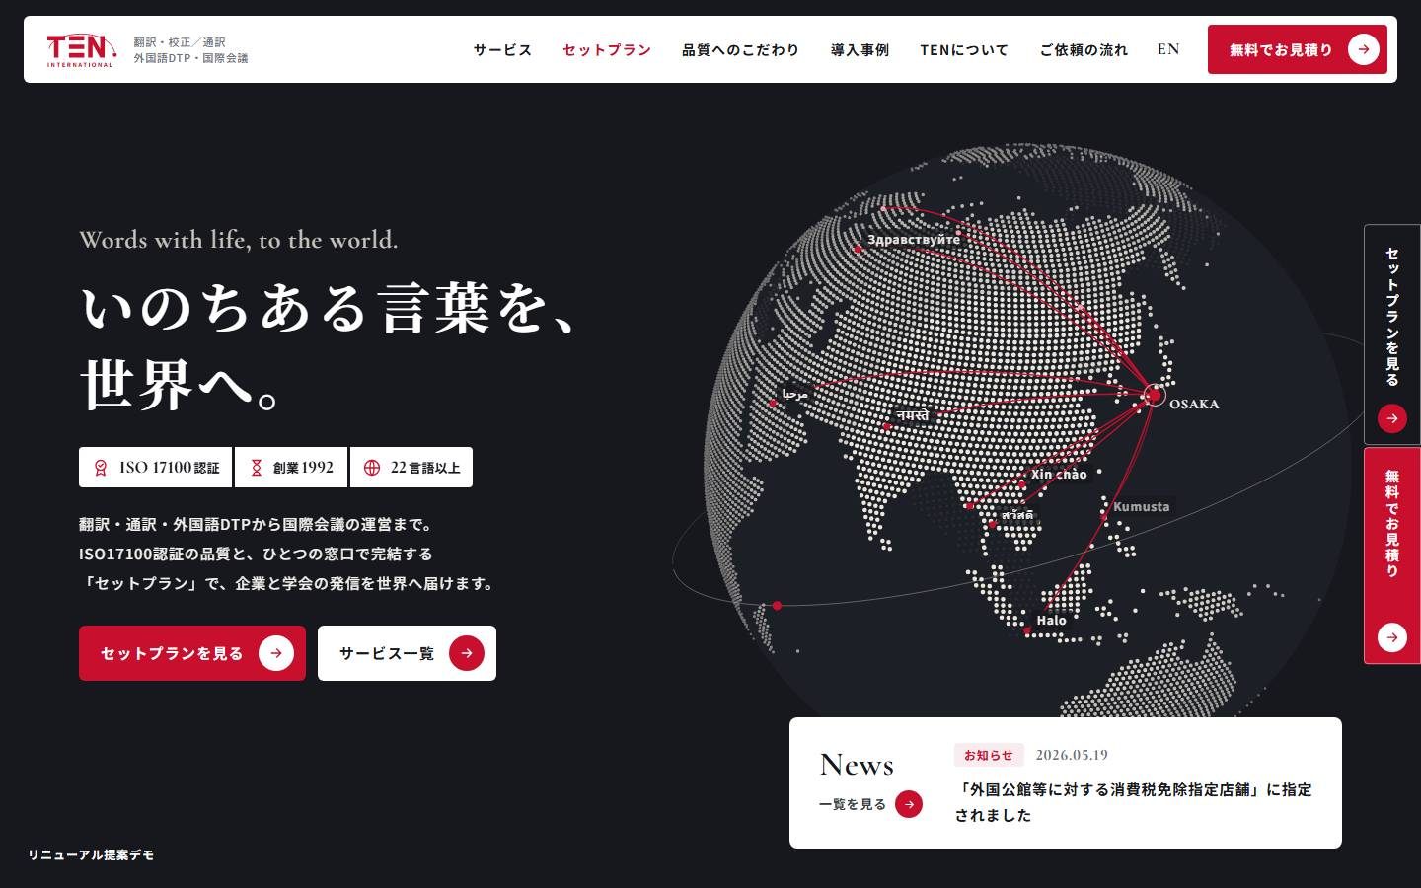Click the Kumusta label on the globe
This screenshot has width=1421, height=888.
coord(1142,506)
